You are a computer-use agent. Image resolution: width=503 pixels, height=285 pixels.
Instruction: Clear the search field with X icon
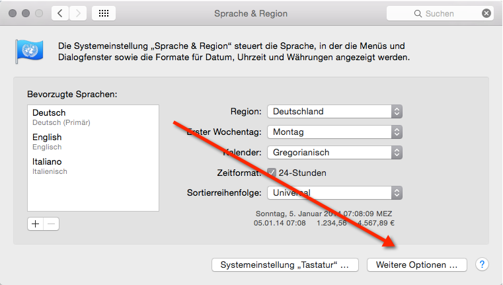pyautogui.click(x=486, y=13)
